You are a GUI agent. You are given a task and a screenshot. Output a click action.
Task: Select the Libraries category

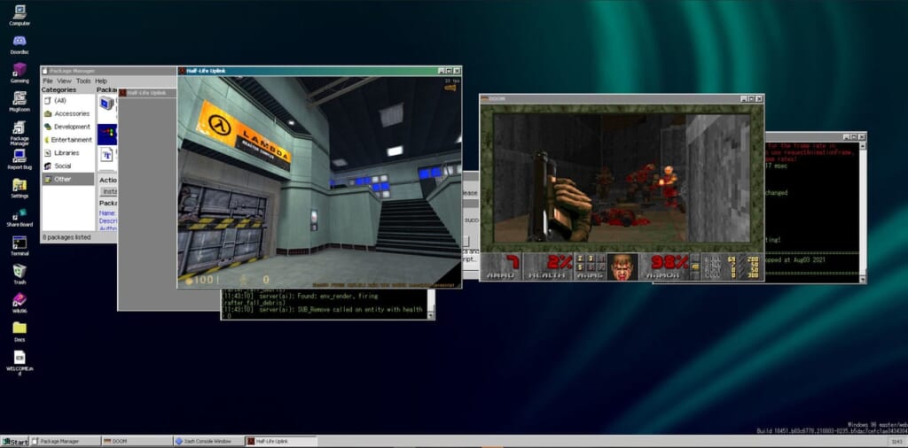(x=67, y=152)
